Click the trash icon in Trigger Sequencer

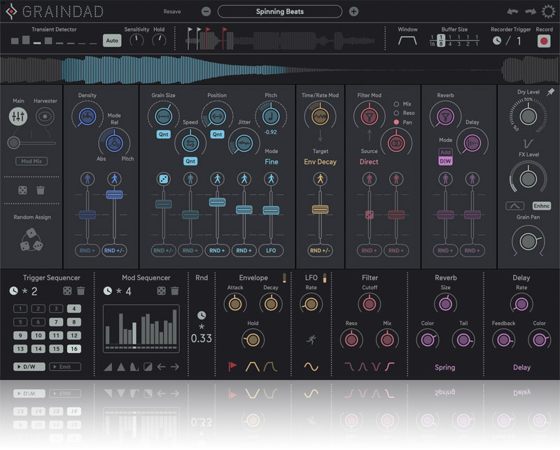[80, 291]
